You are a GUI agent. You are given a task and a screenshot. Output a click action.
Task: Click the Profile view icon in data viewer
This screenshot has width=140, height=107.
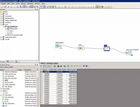coord(45,66)
